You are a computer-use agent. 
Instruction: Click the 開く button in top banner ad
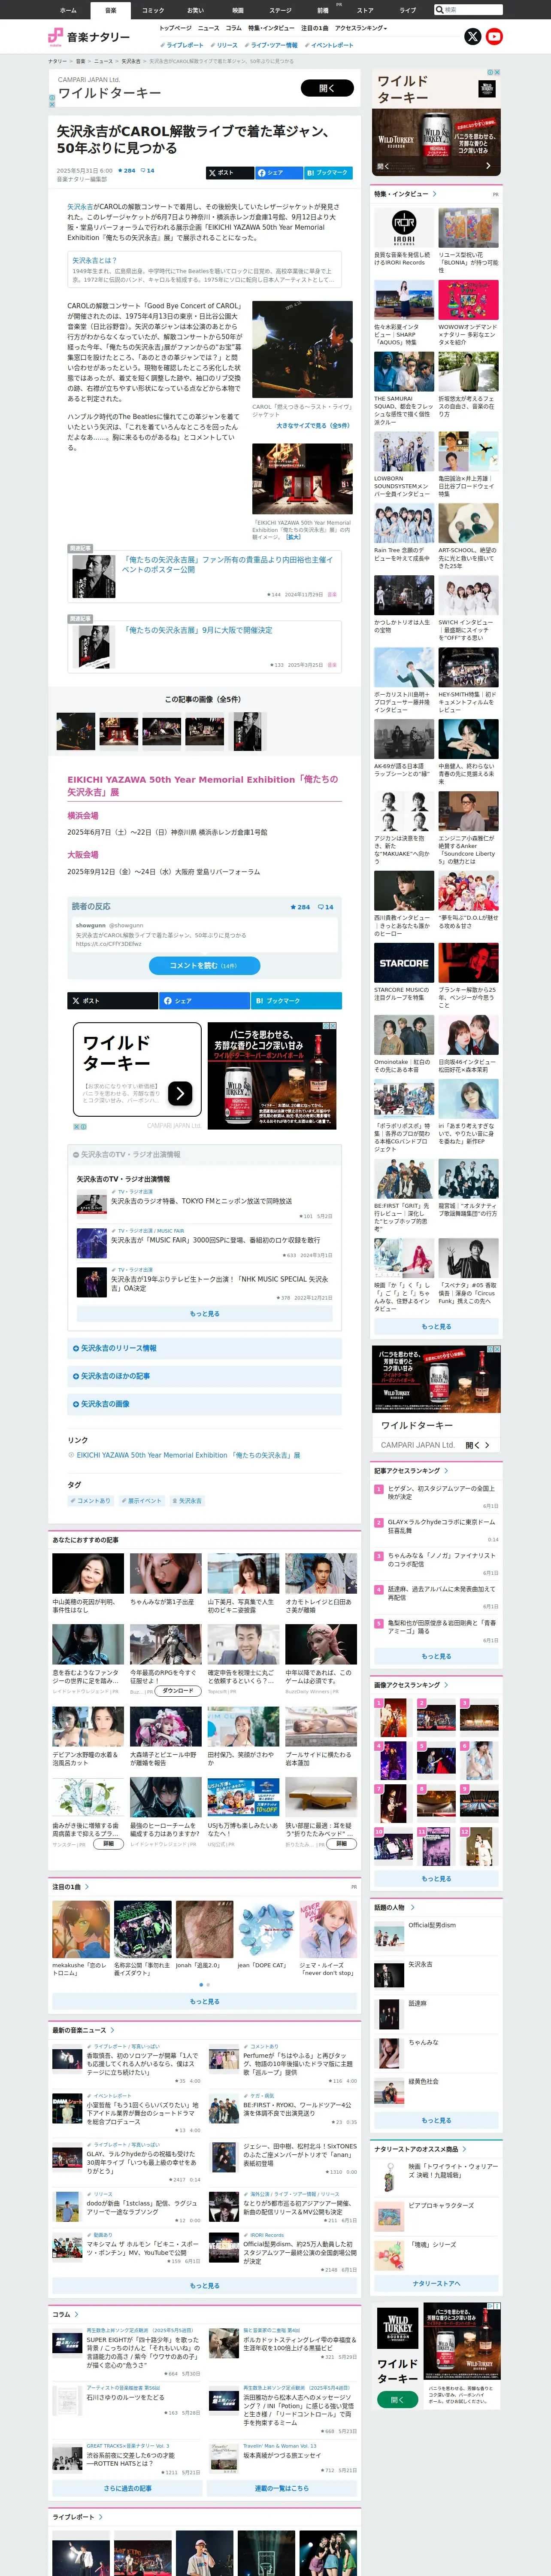click(x=327, y=88)
